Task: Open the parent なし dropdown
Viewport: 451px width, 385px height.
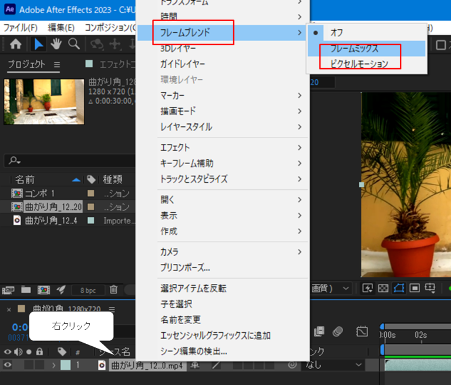Action: pyautogui.click(x=333, y=365)
